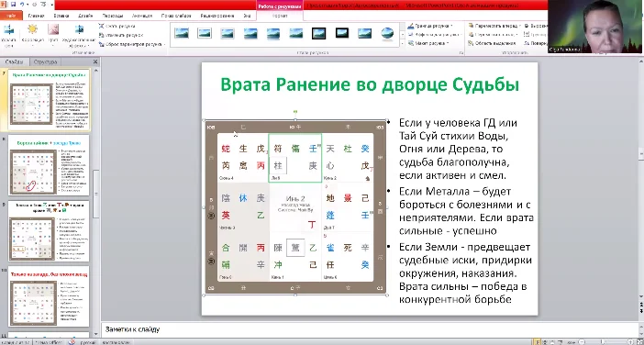The width and height of the screenshot is (644, 345).
Task: Open the Slide Show (Показ слайдов) tab
Action: point(176,16)
